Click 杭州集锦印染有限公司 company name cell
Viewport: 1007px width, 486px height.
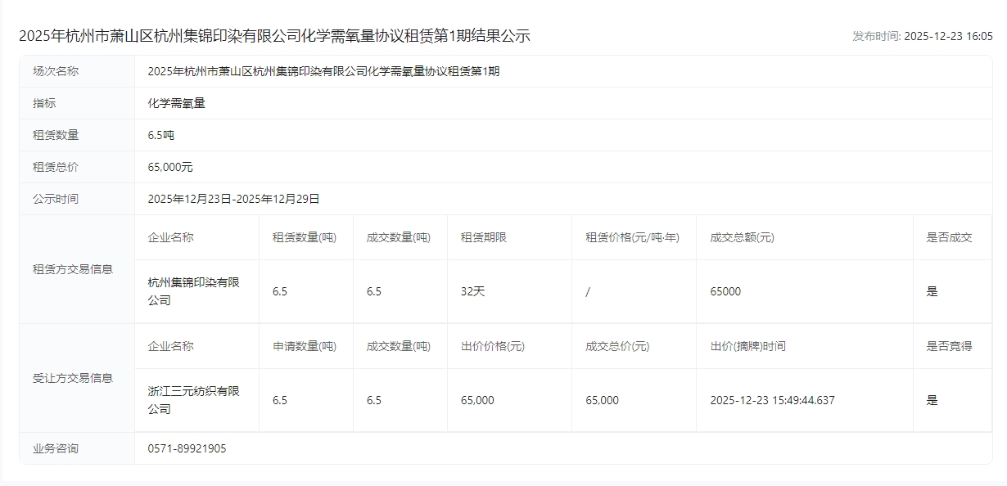pos(194,291)
